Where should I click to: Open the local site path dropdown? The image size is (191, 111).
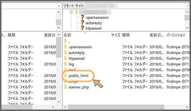[59, 6]
